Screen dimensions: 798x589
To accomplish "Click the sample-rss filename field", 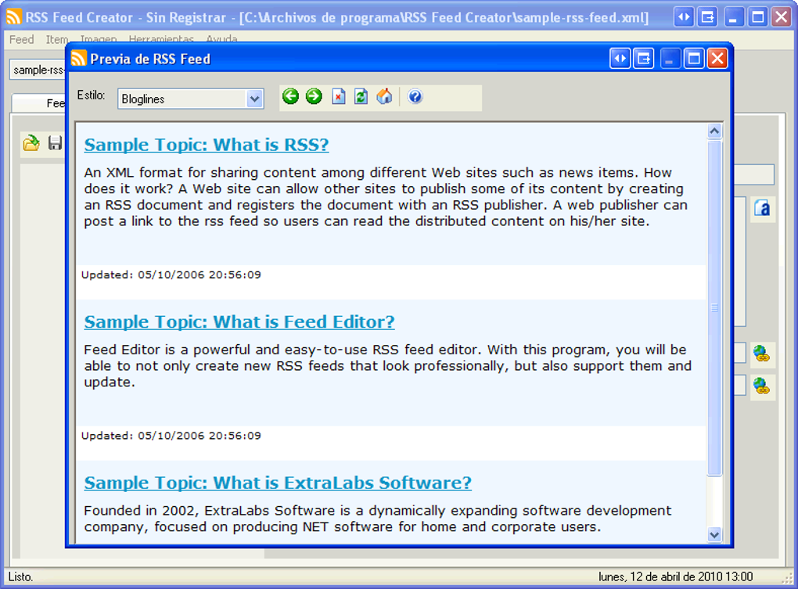I will (37, 69).
